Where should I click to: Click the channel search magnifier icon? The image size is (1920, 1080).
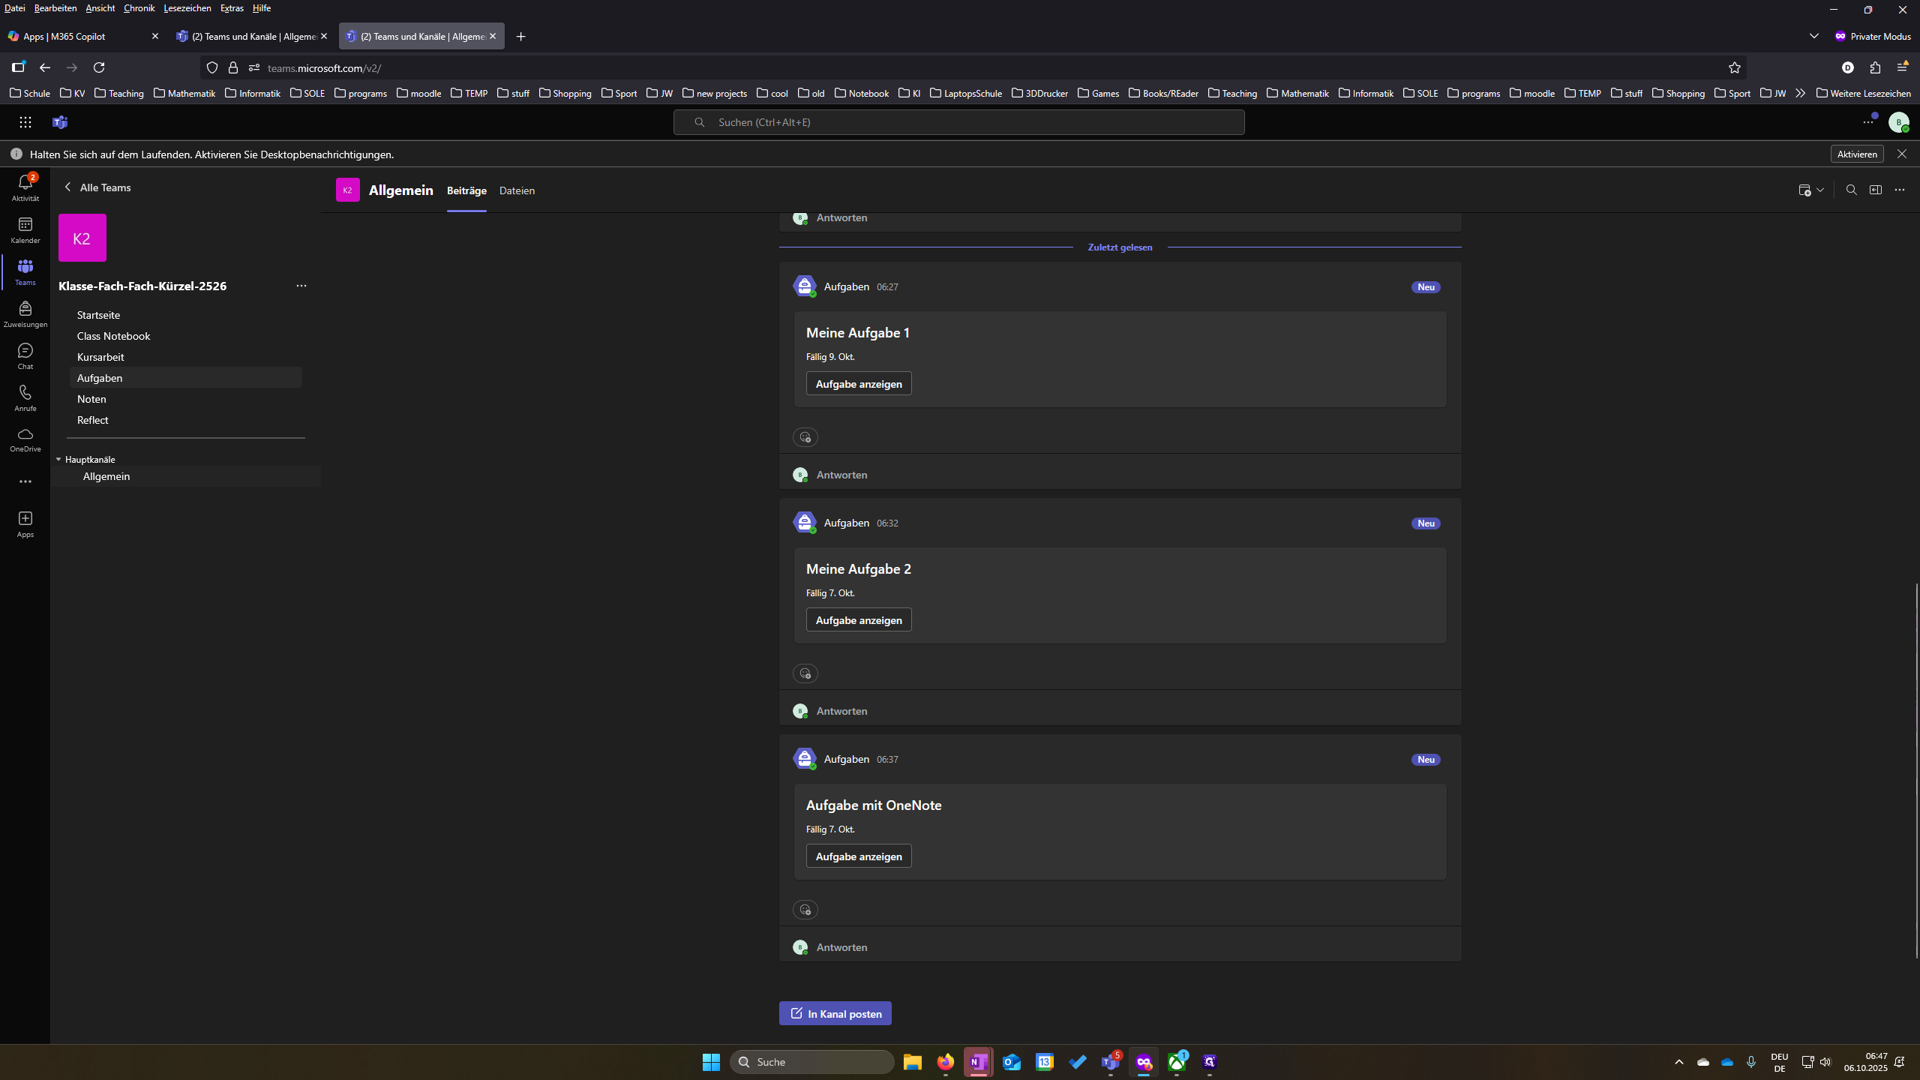click(1851, 190)
